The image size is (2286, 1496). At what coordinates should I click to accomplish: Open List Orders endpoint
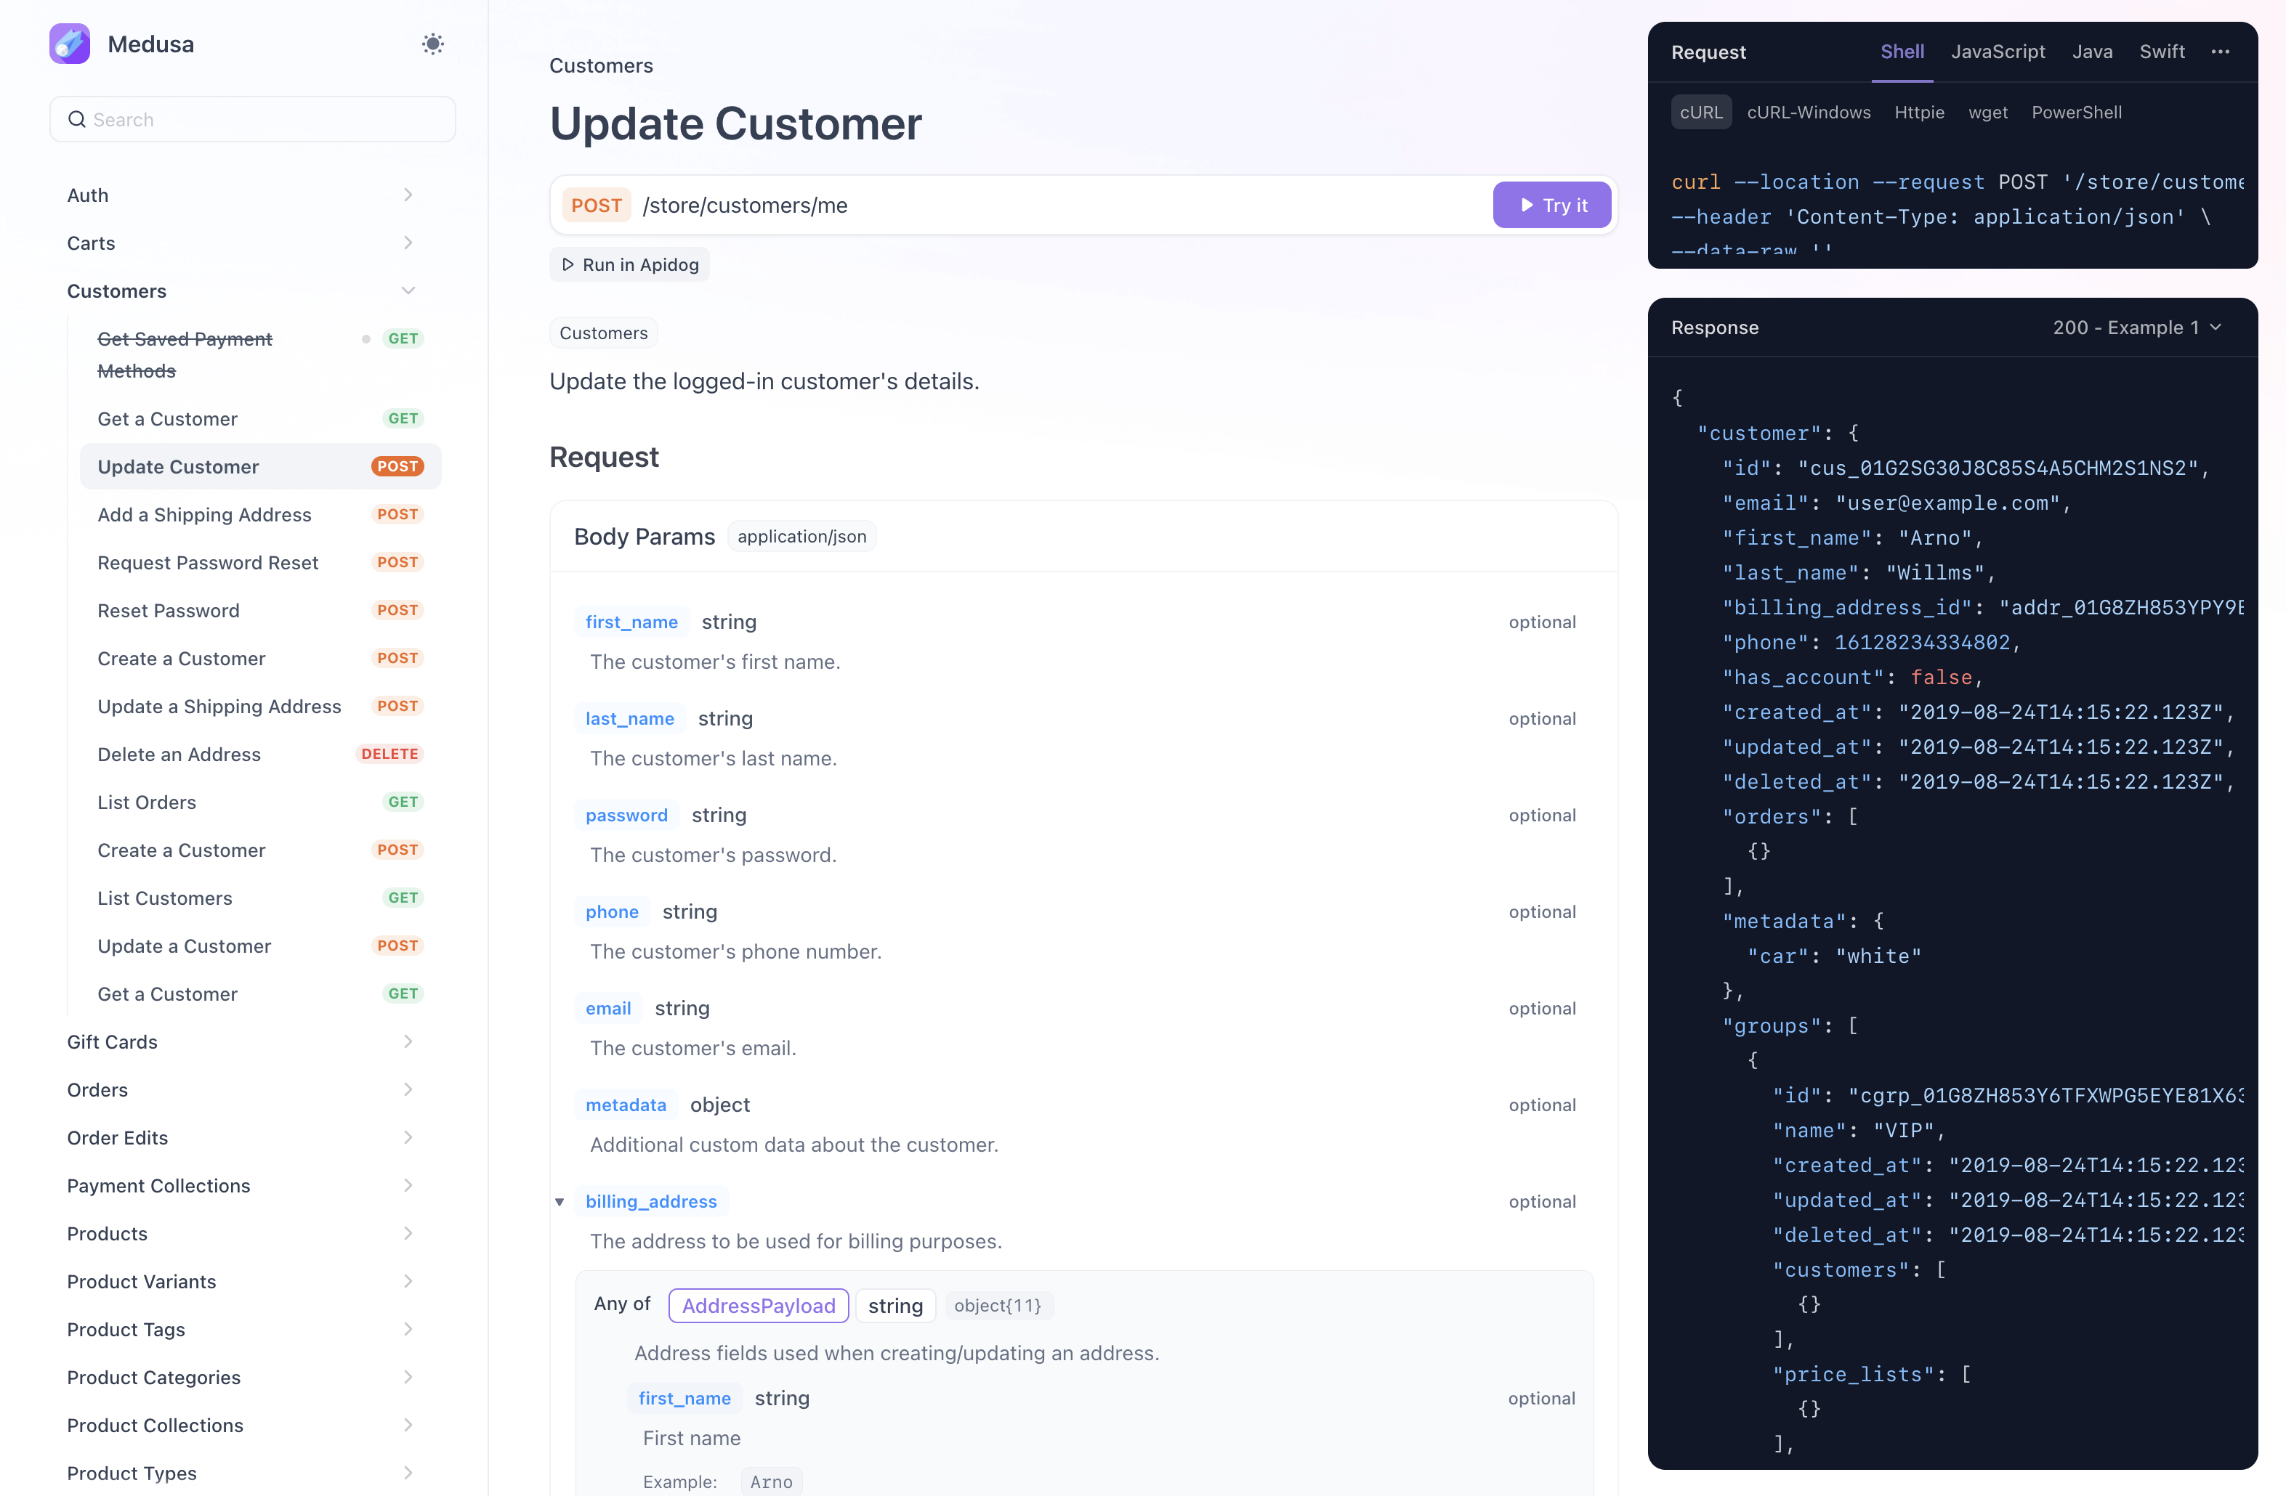coord(260,802)
